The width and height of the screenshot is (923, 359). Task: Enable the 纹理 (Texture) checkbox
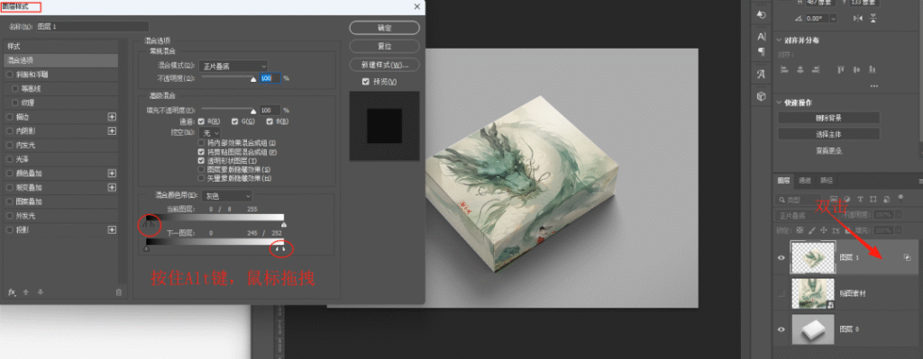pos(15,103)
